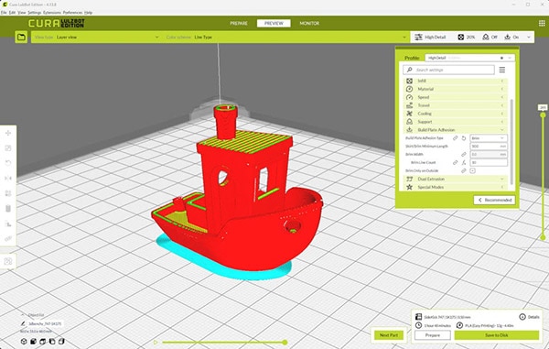Image resolution: width=549 pixels, height=349 pixels.
Task: Click the reset arrow for Build Plate Adhesion Type
Action: [464, 138]
